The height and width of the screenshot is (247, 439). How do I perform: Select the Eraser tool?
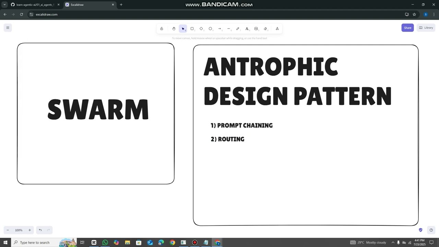pos(265,28)
